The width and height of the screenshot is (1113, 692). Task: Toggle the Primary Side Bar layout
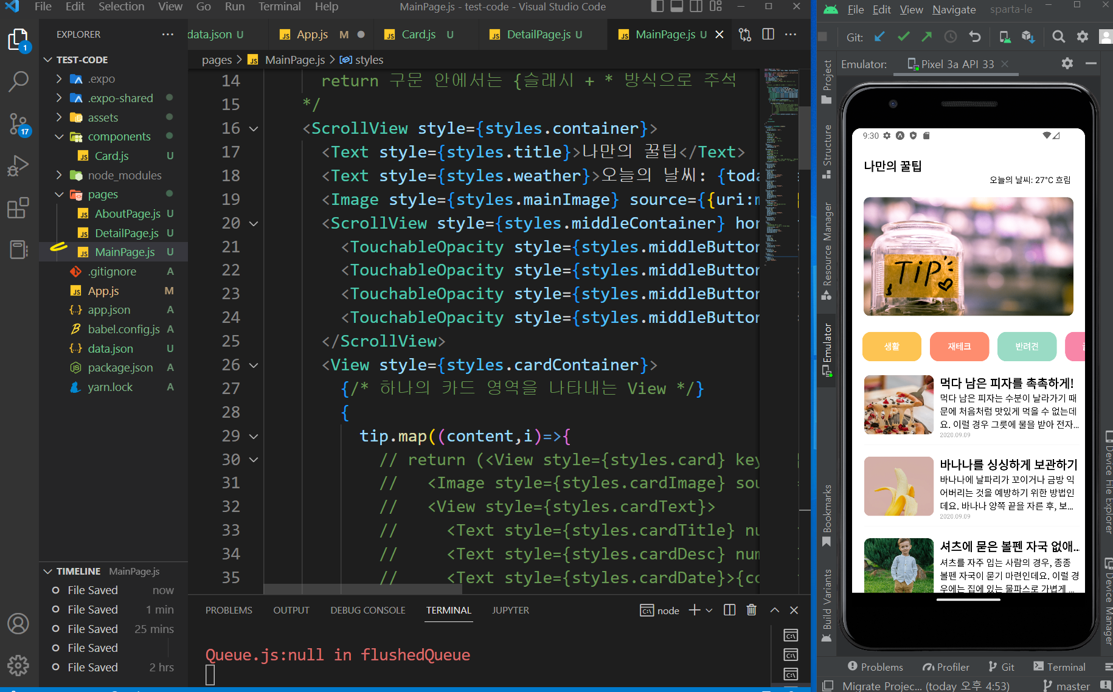657,7
